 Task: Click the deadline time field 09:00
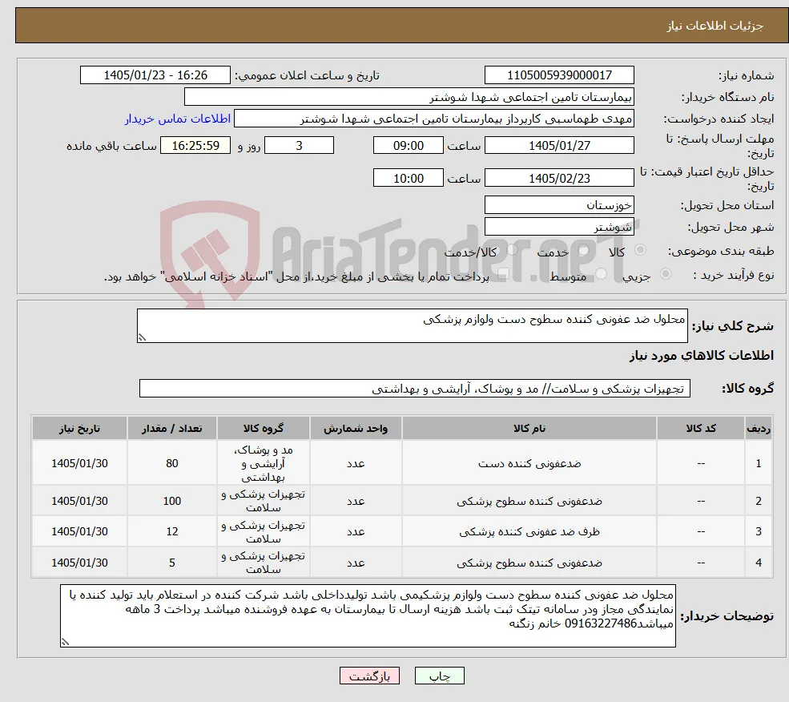point(408,146)
